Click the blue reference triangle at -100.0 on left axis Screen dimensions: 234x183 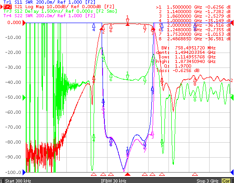[x=24, y=172]
